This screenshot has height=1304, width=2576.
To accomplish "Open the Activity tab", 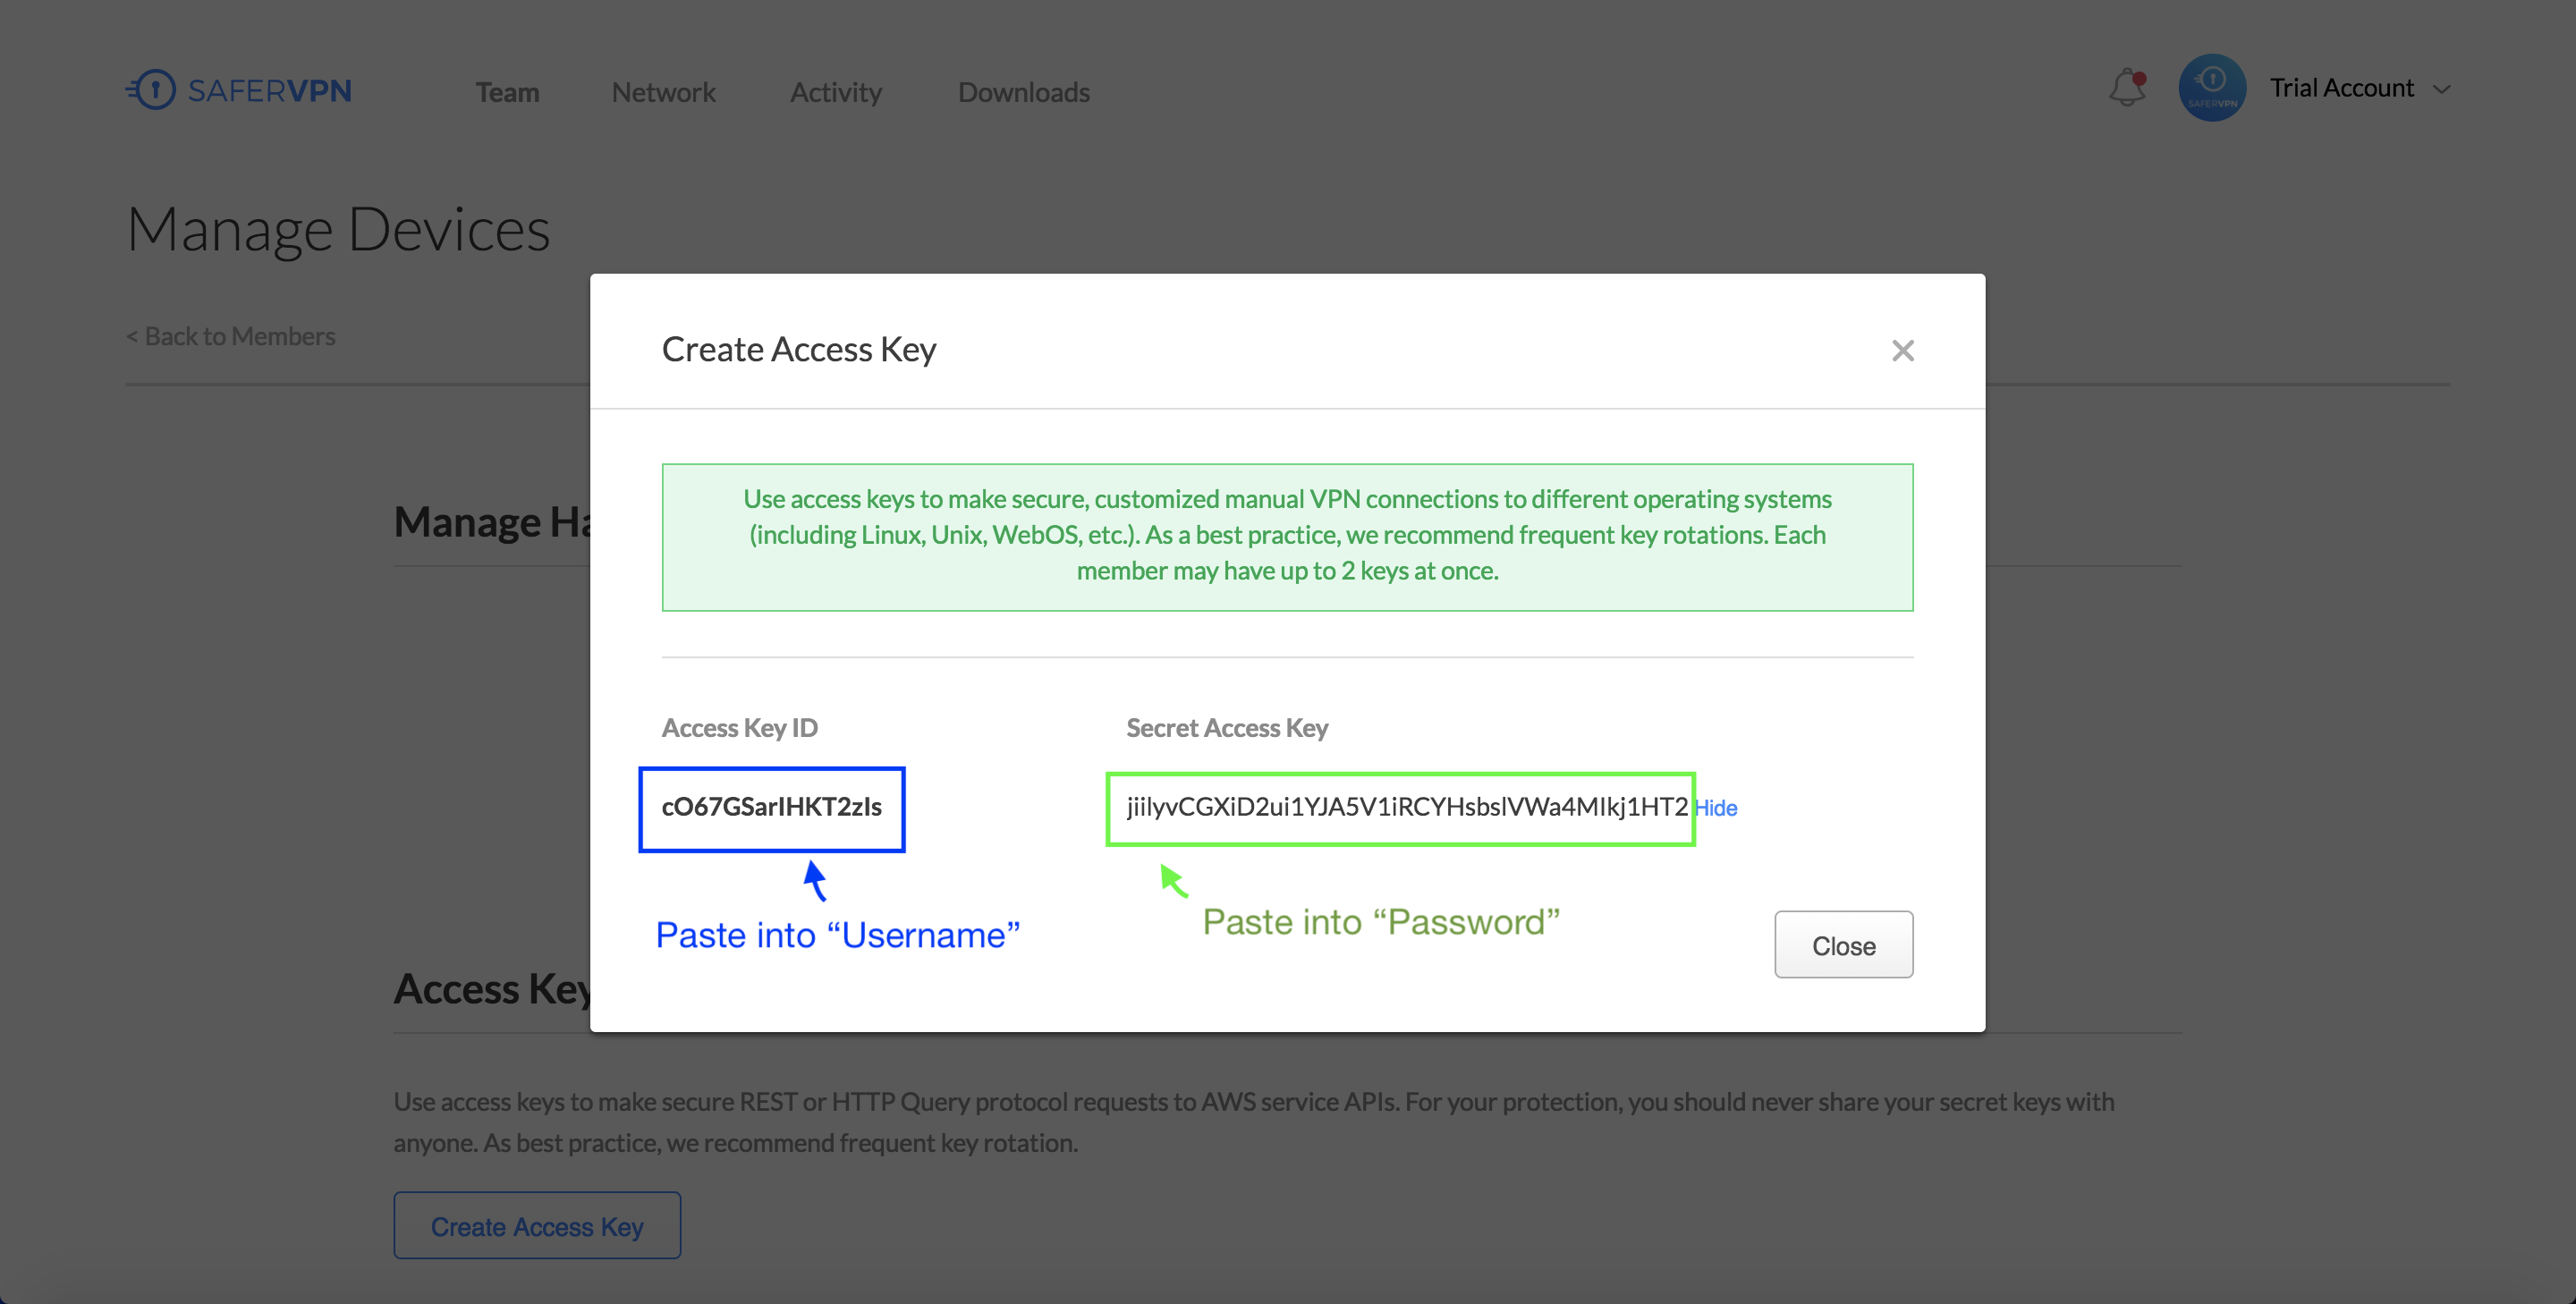I will pyautogui.click(x=836, y=92).
